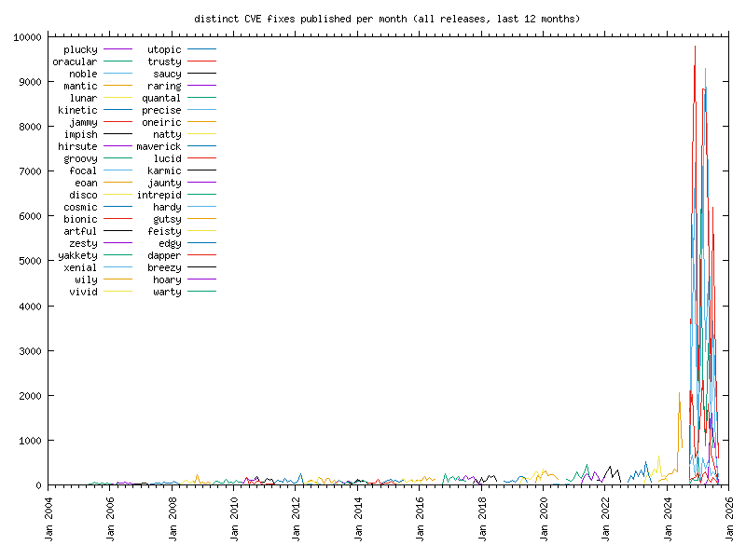Click the 10000 y-axis label

[x=27, y=37]
